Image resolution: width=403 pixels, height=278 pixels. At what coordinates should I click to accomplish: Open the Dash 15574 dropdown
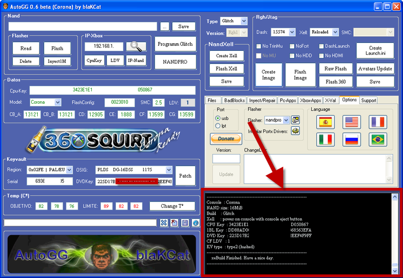[292, 32]
